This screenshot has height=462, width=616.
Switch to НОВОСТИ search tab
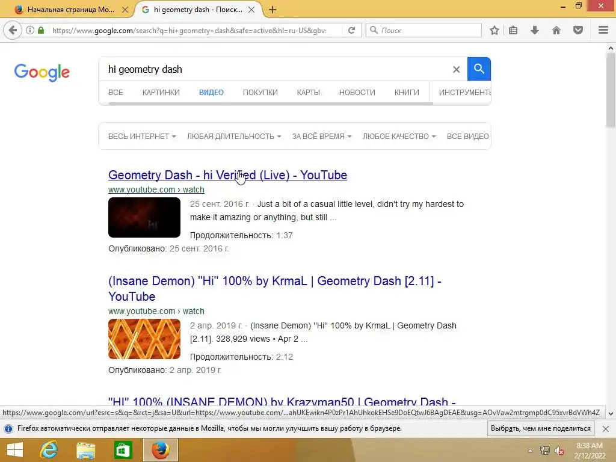point(357,92)
